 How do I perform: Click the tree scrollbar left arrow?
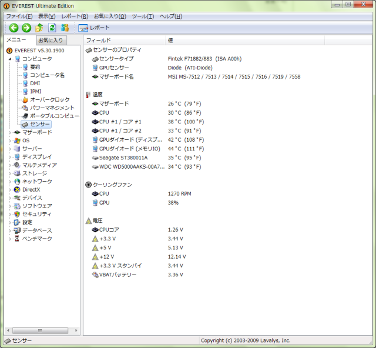coord(8,330)
